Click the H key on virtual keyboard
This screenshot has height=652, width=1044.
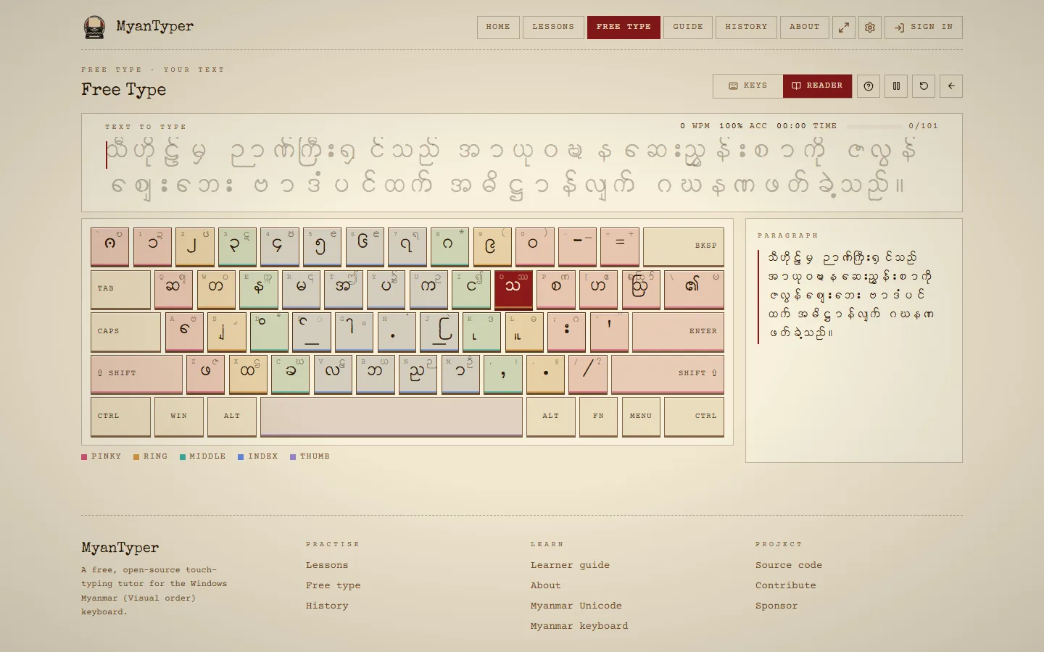click(397, 332)
